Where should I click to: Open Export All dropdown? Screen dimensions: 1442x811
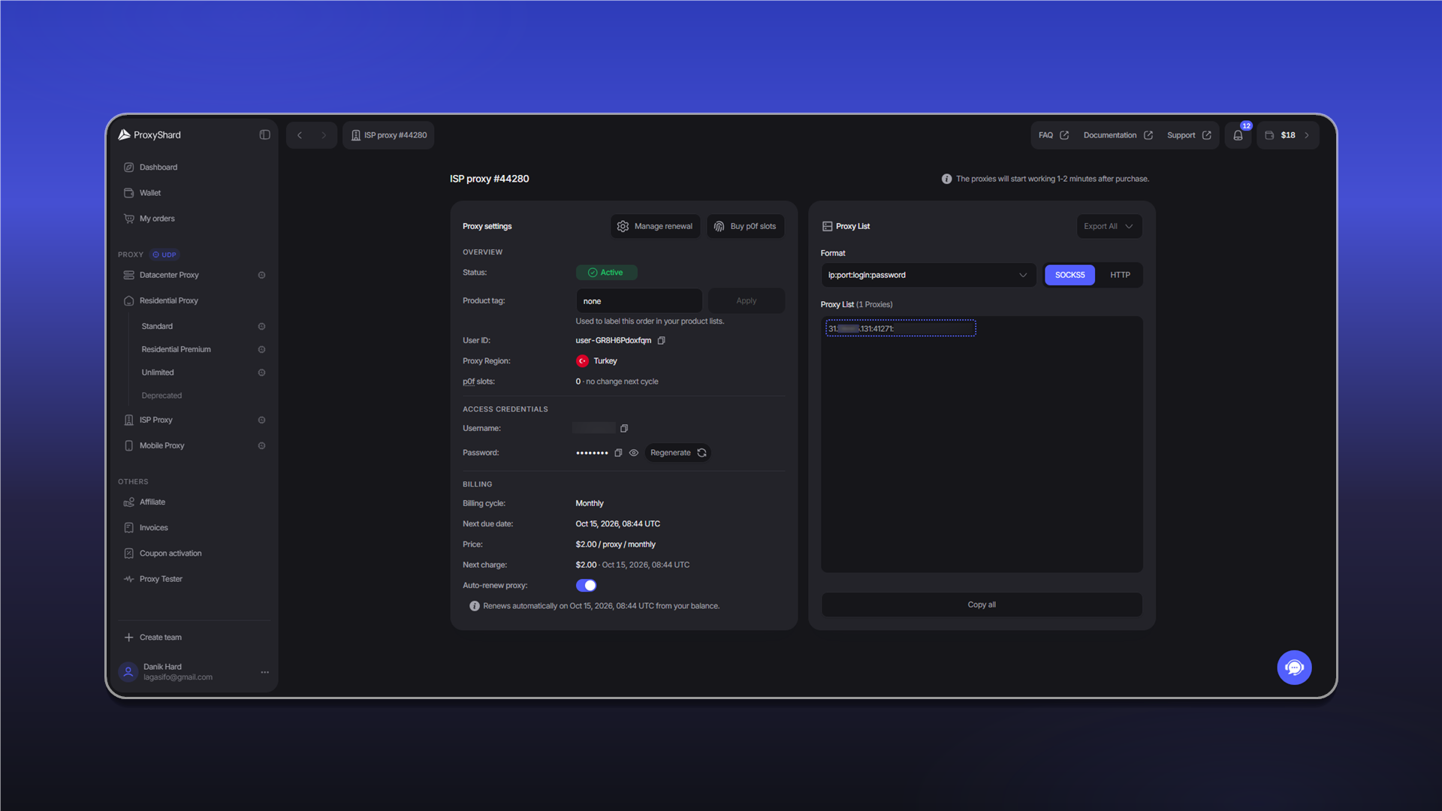pyautogui.click(x=1109, y=226)
